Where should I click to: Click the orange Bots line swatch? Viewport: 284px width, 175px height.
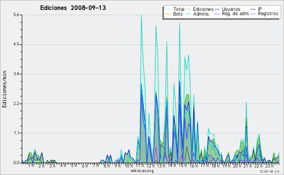[168, 14]
